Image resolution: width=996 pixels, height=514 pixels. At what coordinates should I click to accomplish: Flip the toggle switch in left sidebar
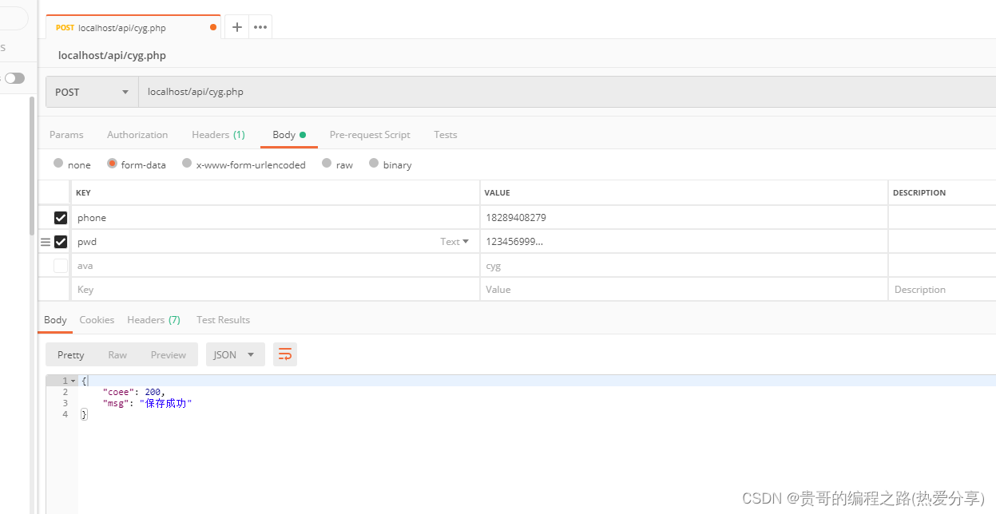tap(14, 78)
